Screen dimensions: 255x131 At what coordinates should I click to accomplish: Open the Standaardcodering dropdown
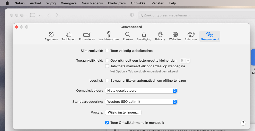[x=141, y=102]
